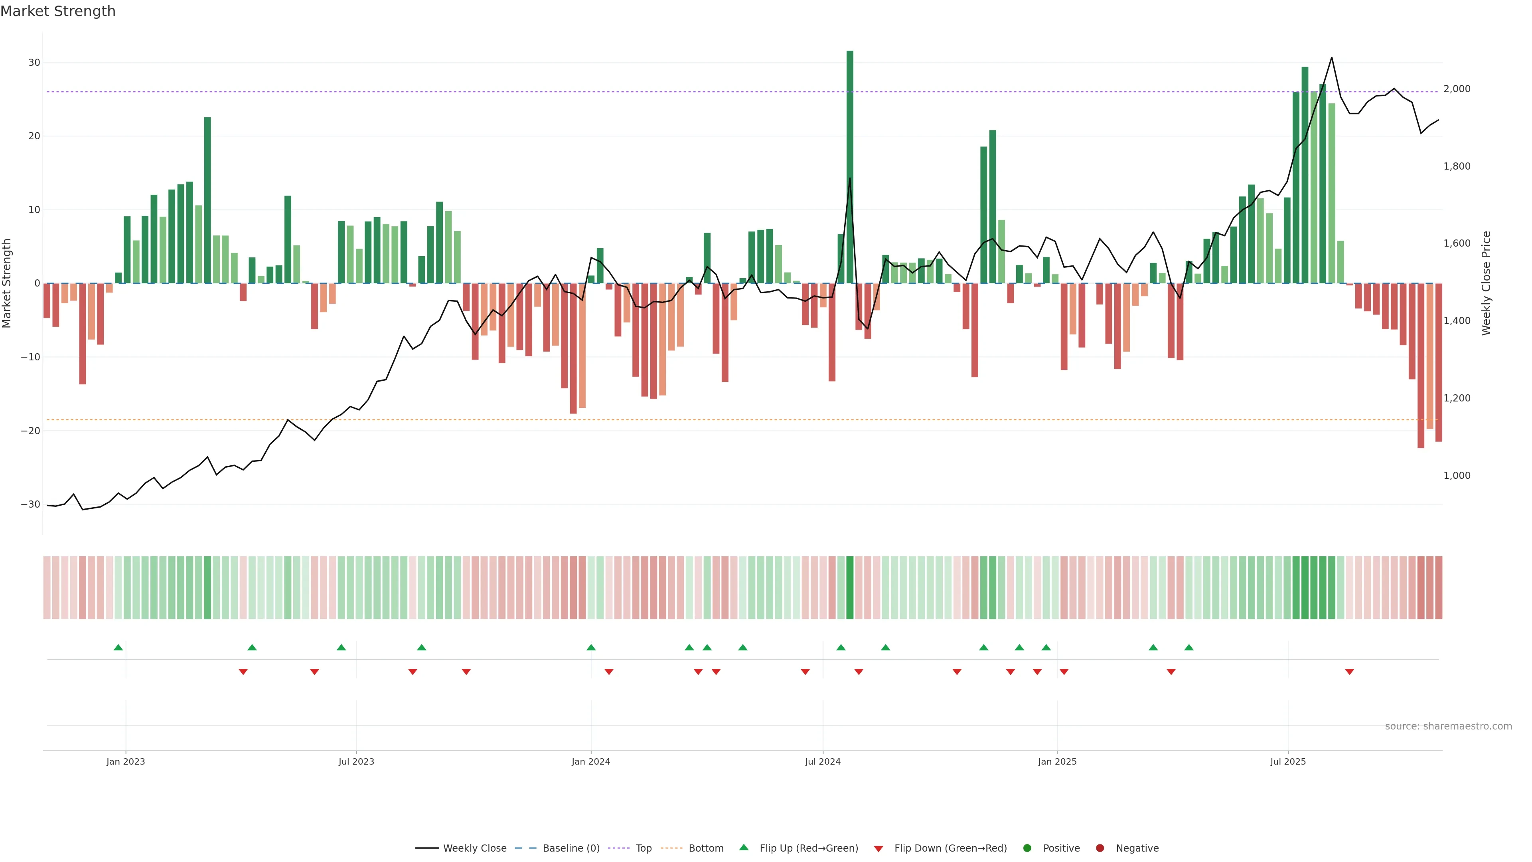Click the green Positive legend dot
The width and height of the screenshot is (1532, 862).
click(1027, 848)
